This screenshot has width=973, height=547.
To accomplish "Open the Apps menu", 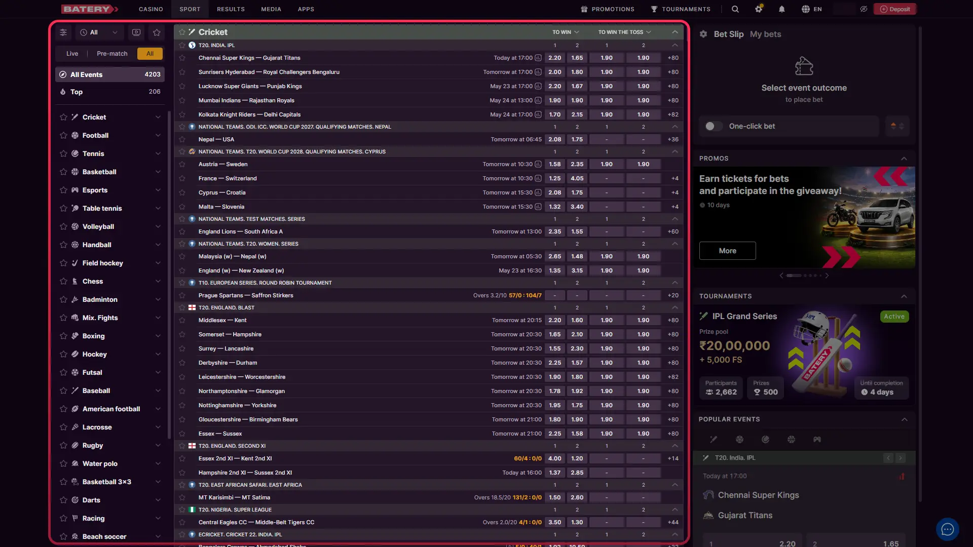I will point(306,9).
